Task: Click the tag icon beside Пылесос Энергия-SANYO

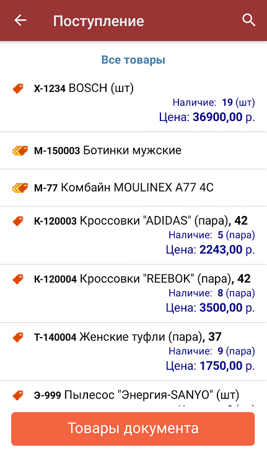Action: click(x=18, y=395)
